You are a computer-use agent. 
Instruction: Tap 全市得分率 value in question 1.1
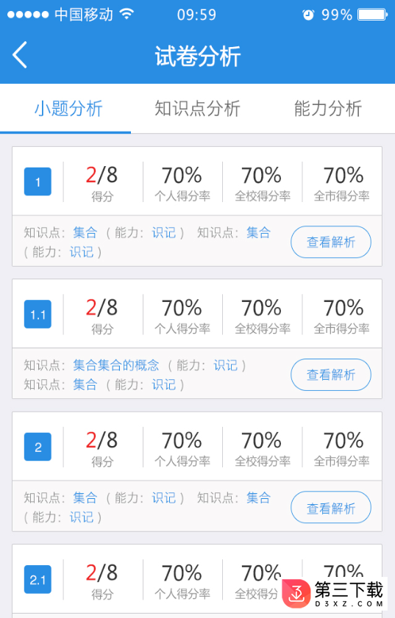tap(344, 308)
